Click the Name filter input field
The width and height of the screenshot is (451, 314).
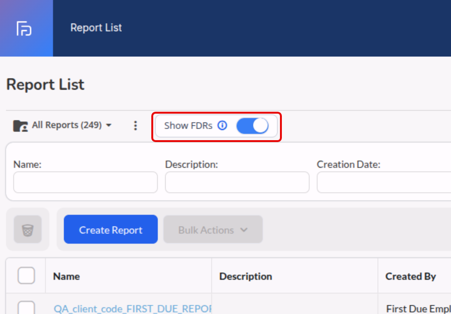coord(85,183)
